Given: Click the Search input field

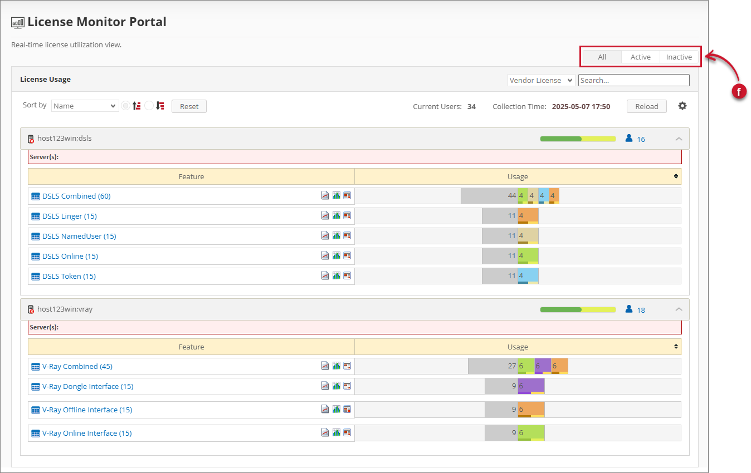Looking at the screenshot, I should click(633, 80).
